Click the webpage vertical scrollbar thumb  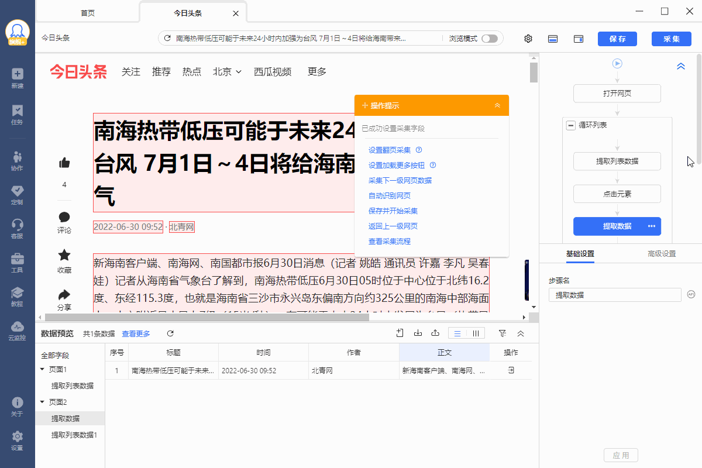534,73
